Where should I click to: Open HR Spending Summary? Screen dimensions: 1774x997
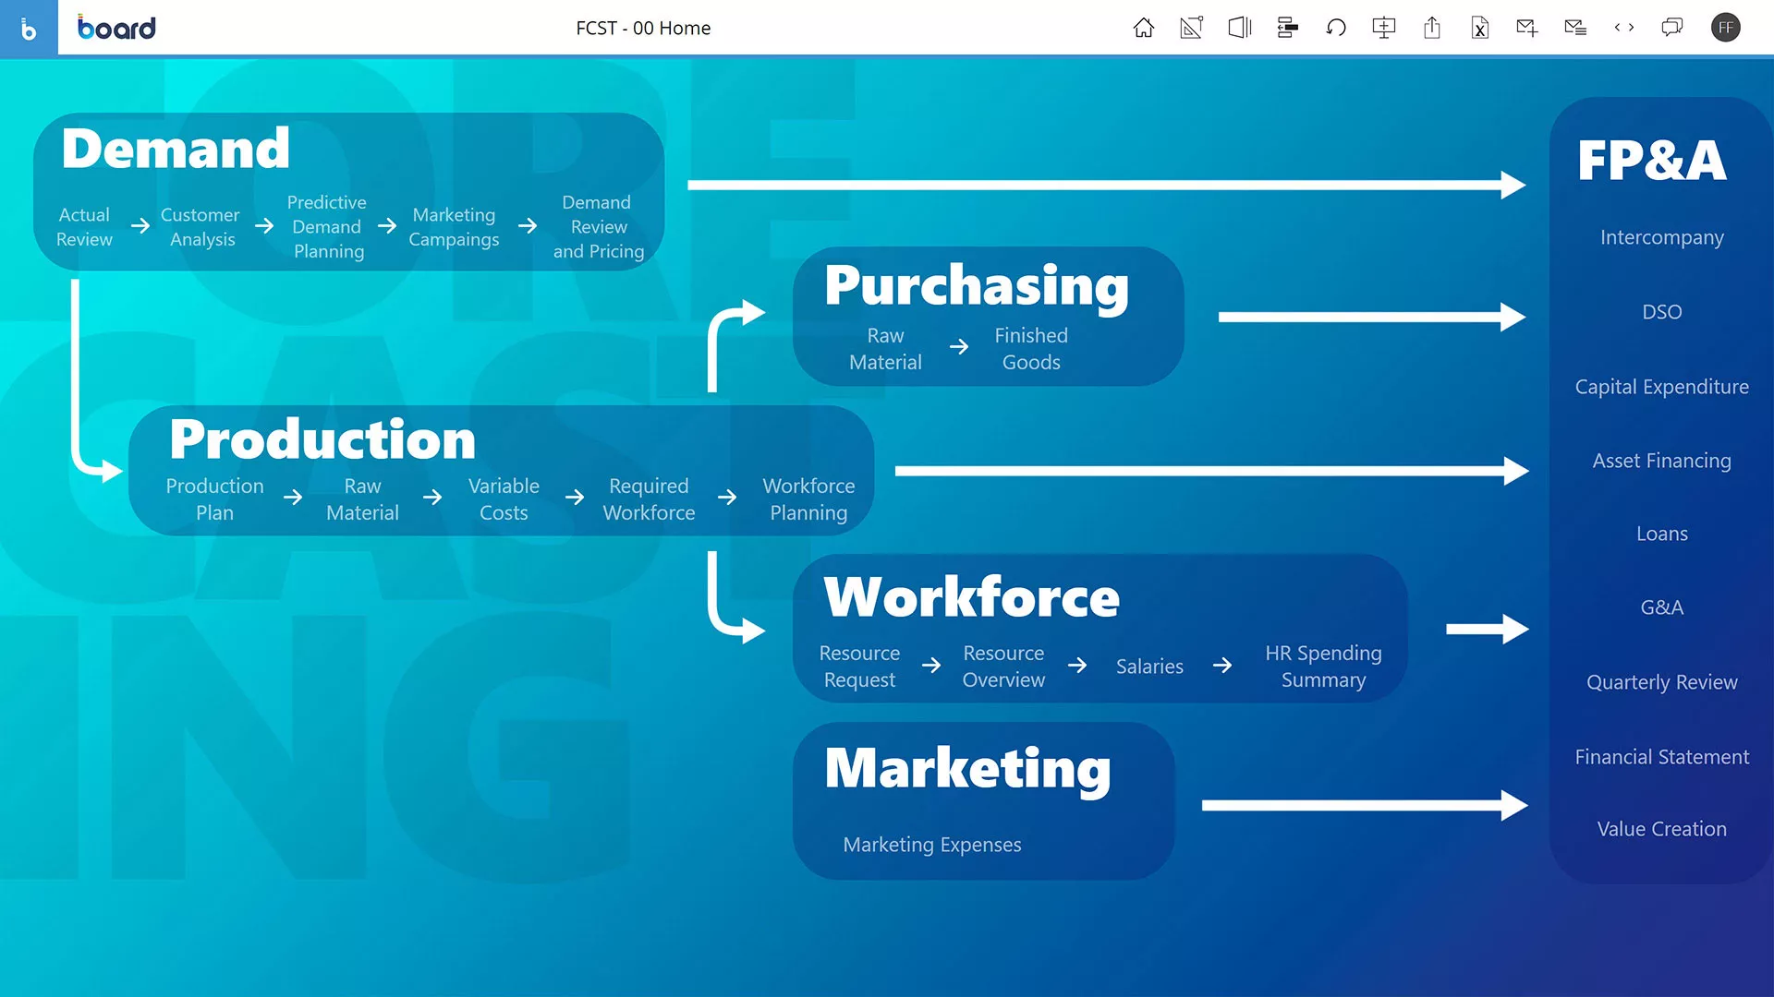[1323, 667]
